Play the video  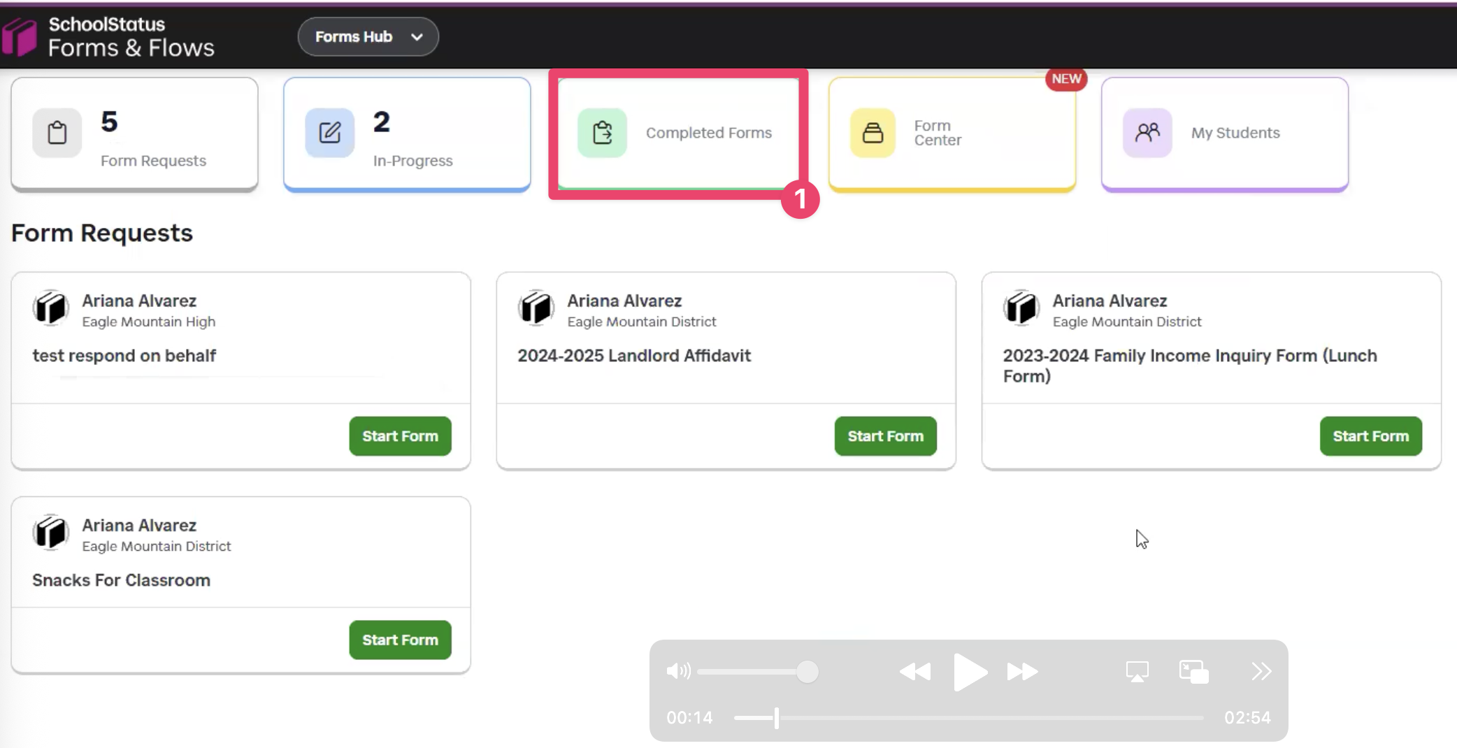[x=970, y=673]
